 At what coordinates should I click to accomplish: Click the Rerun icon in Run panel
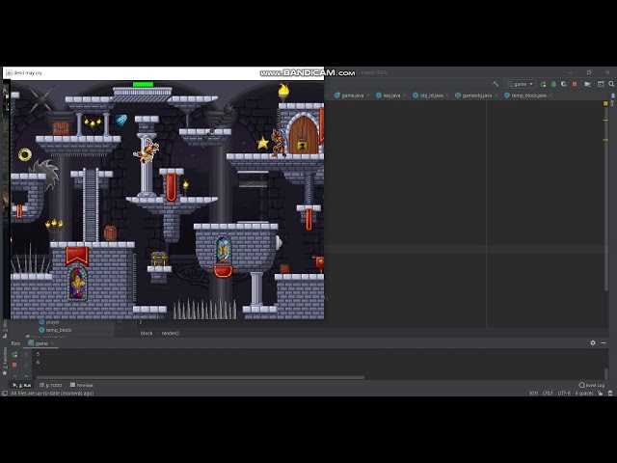click(x=14, y=354)
